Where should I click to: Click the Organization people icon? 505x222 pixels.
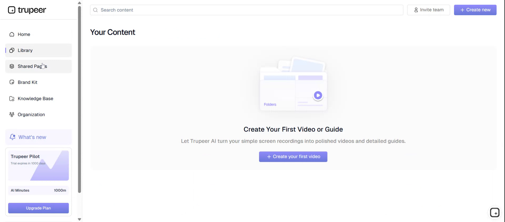tap(12, 115)
